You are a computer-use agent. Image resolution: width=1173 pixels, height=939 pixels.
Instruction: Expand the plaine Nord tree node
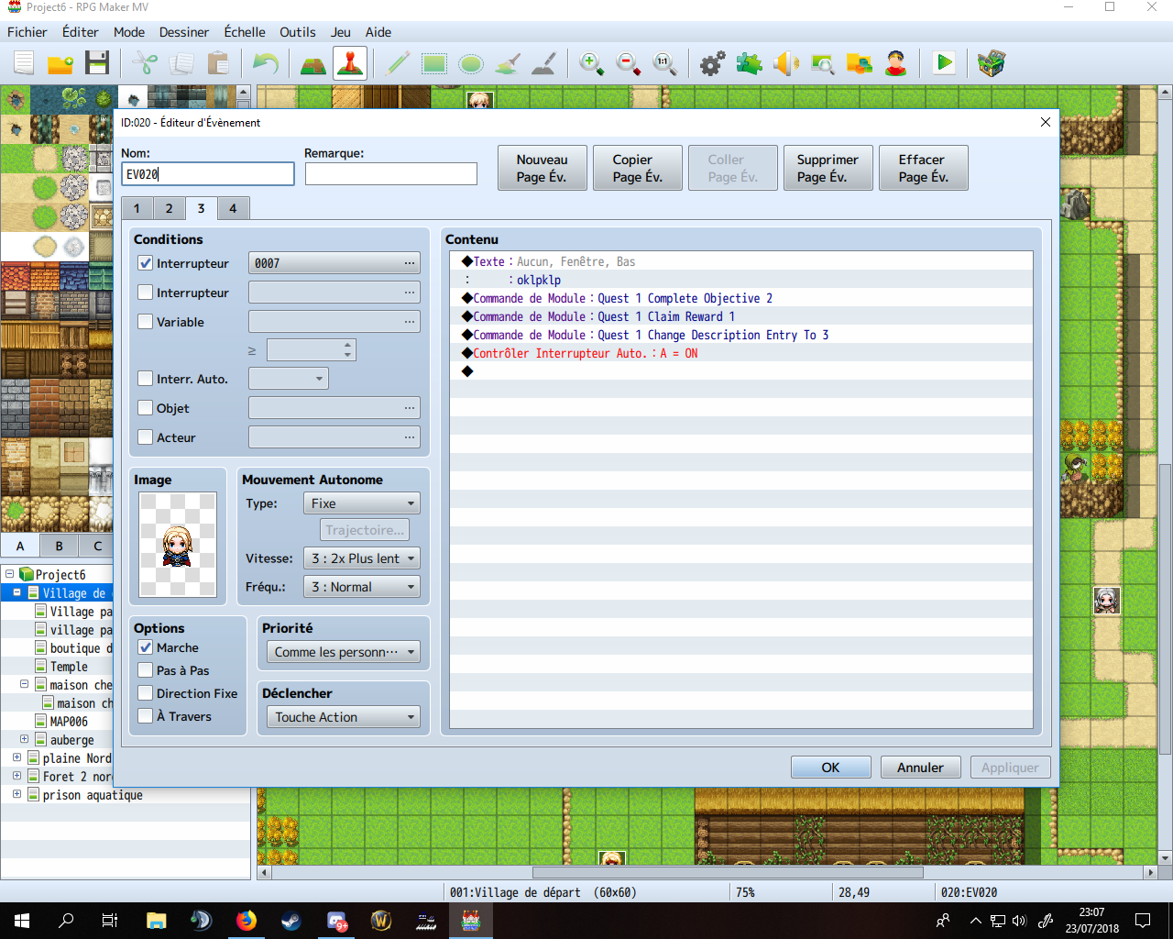point(16,757)
